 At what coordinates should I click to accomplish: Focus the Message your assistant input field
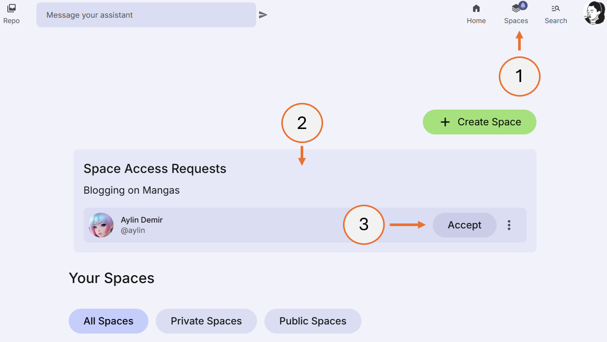(x=146, y=15)
